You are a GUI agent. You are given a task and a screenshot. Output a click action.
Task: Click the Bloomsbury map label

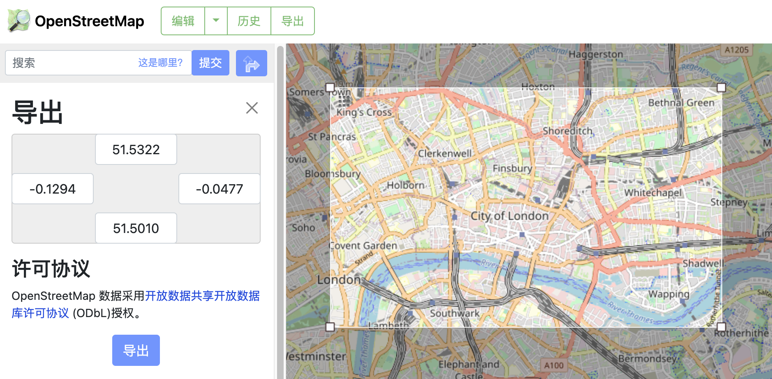click(333, 174)
